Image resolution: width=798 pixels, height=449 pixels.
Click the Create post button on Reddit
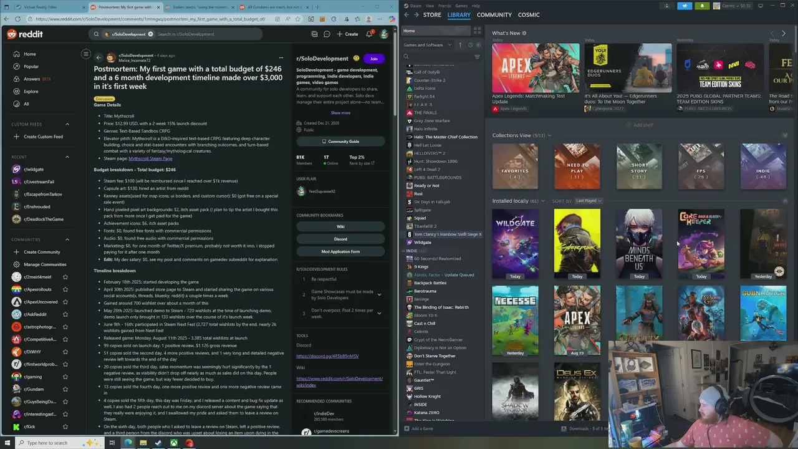[x=347, y=34]
